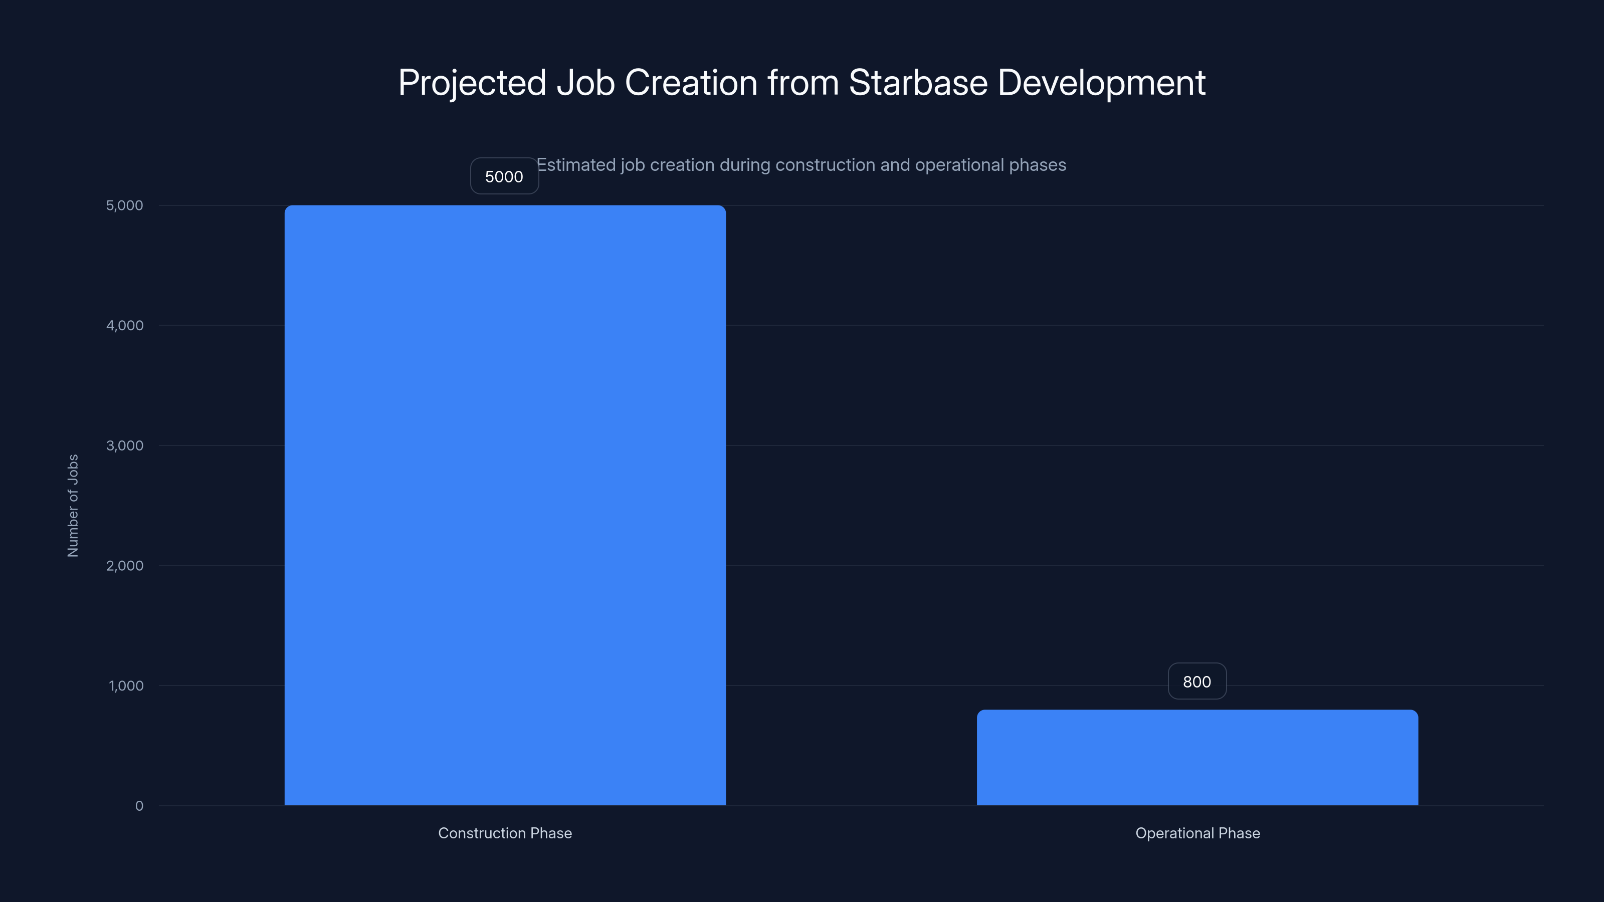Click the 5,000 y-axis tick label
The width and height of the screenshot is (1604, 902).
[124, 205]
